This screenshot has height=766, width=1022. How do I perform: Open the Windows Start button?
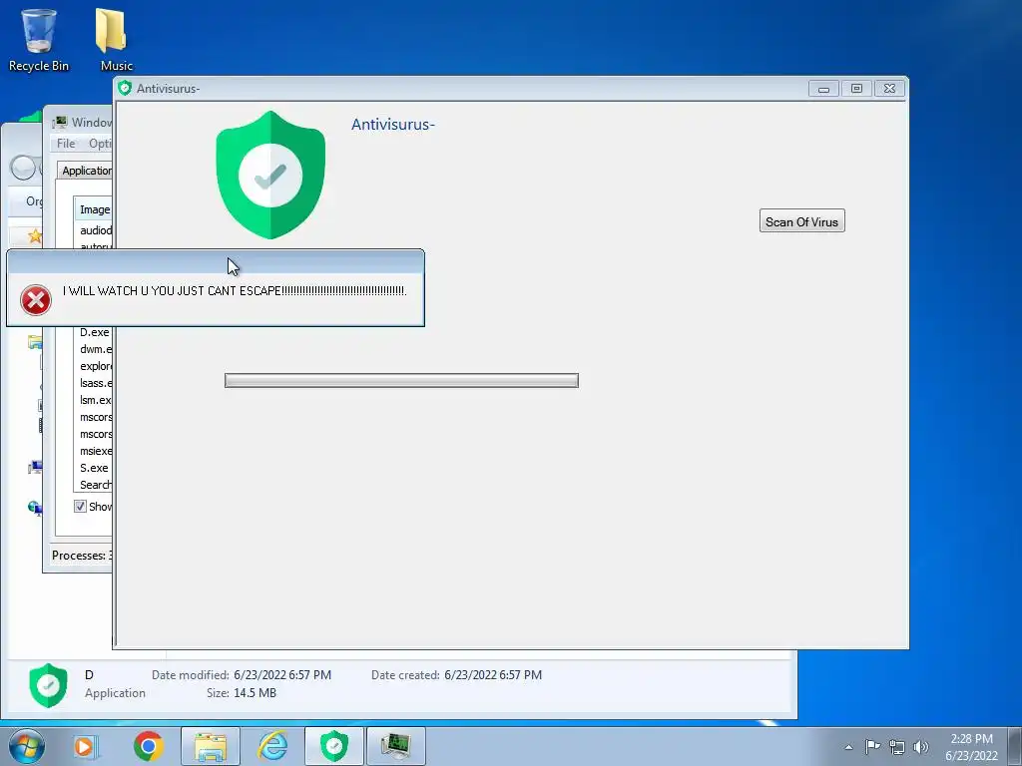coord(27,746)
